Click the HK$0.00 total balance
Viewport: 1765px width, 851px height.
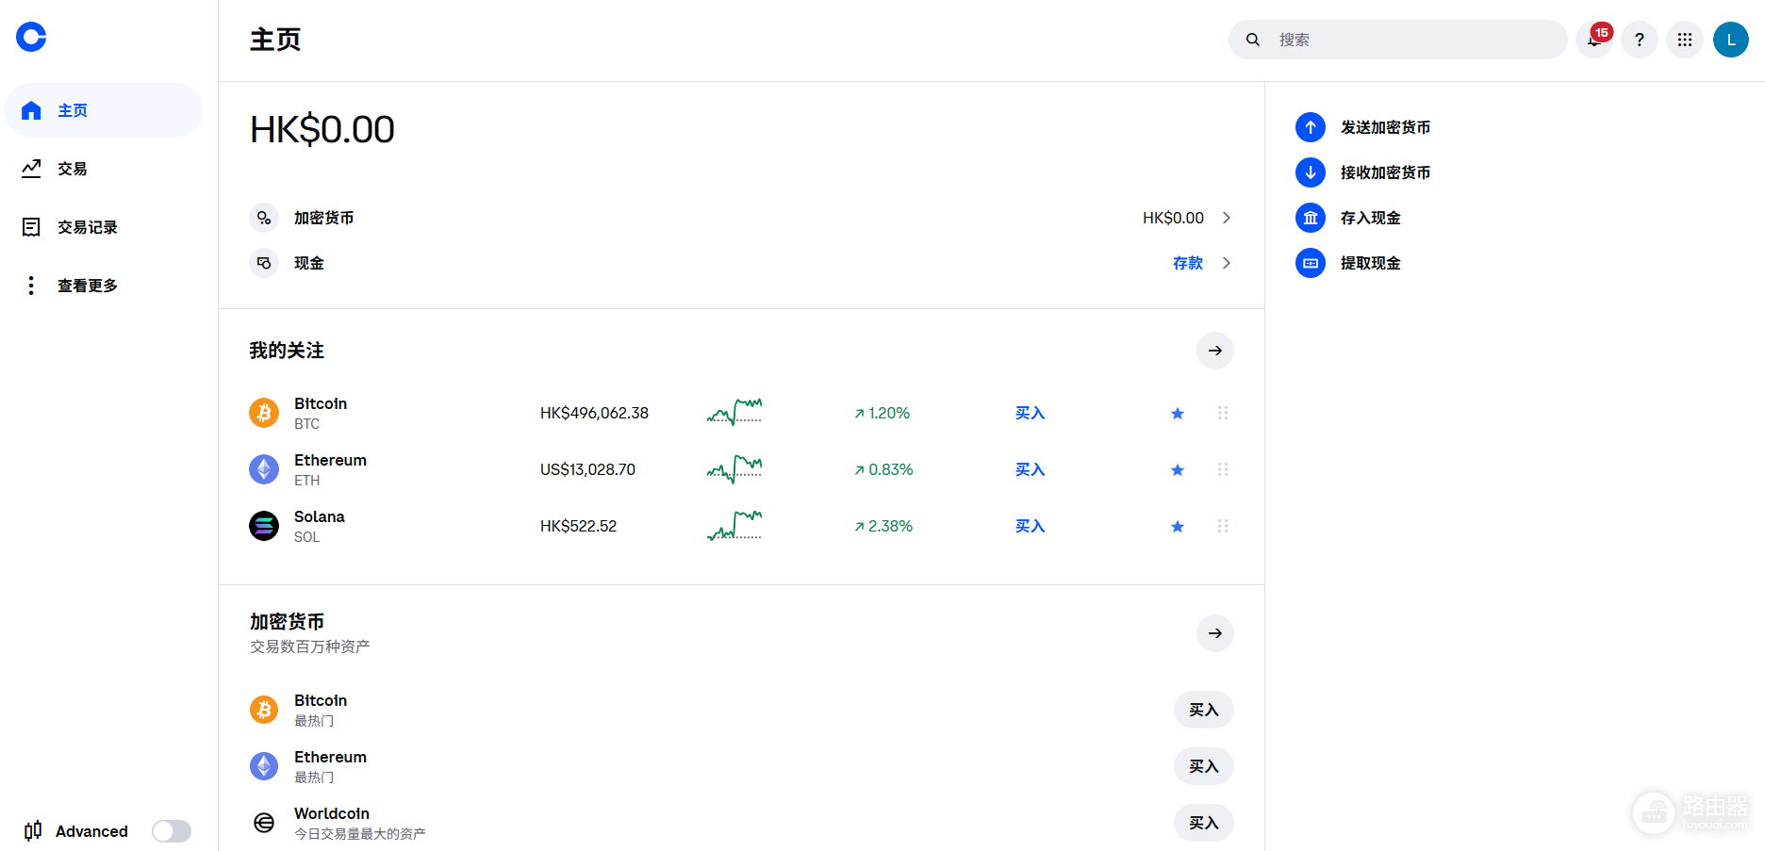pyautogui.click(x=322, y=130)
